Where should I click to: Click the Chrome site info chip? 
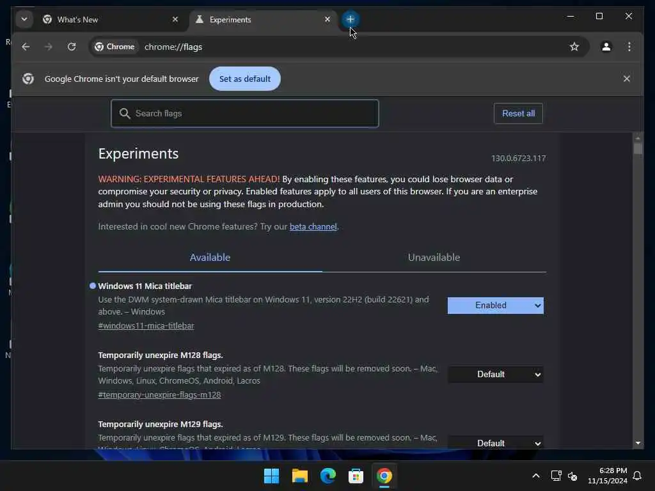pos(114,47)
